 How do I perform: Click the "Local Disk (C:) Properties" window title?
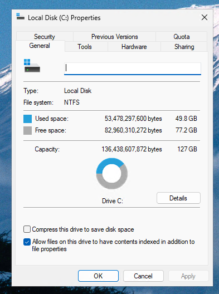click(64, 18)
